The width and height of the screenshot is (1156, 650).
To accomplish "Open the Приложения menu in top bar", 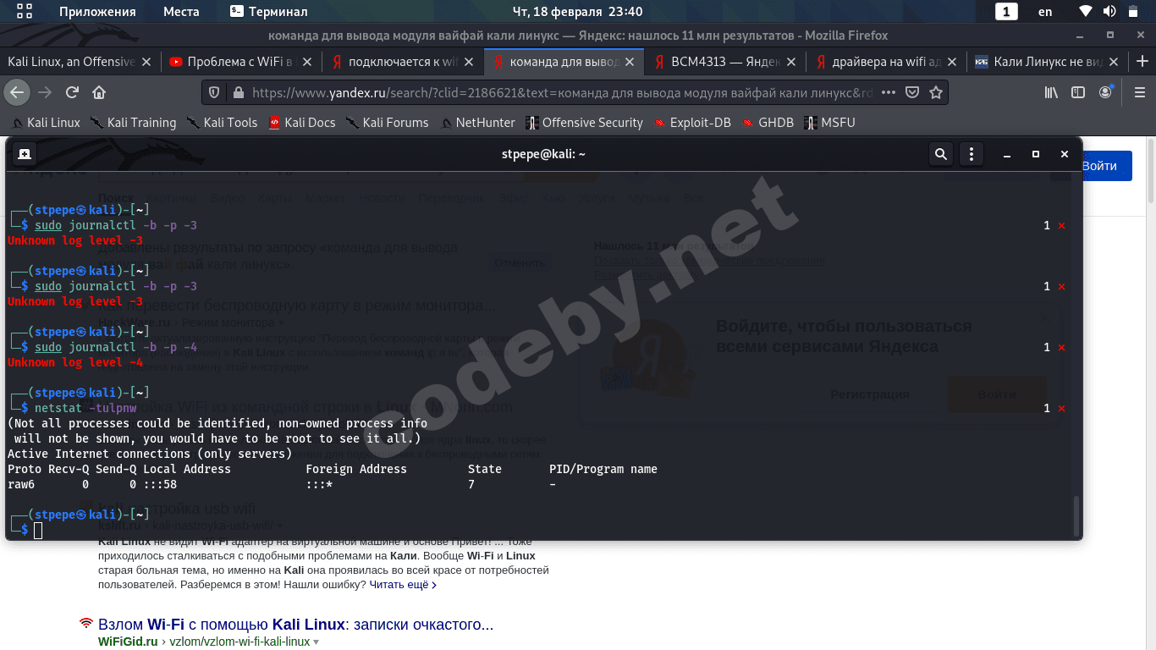I will tap(97, 11).
